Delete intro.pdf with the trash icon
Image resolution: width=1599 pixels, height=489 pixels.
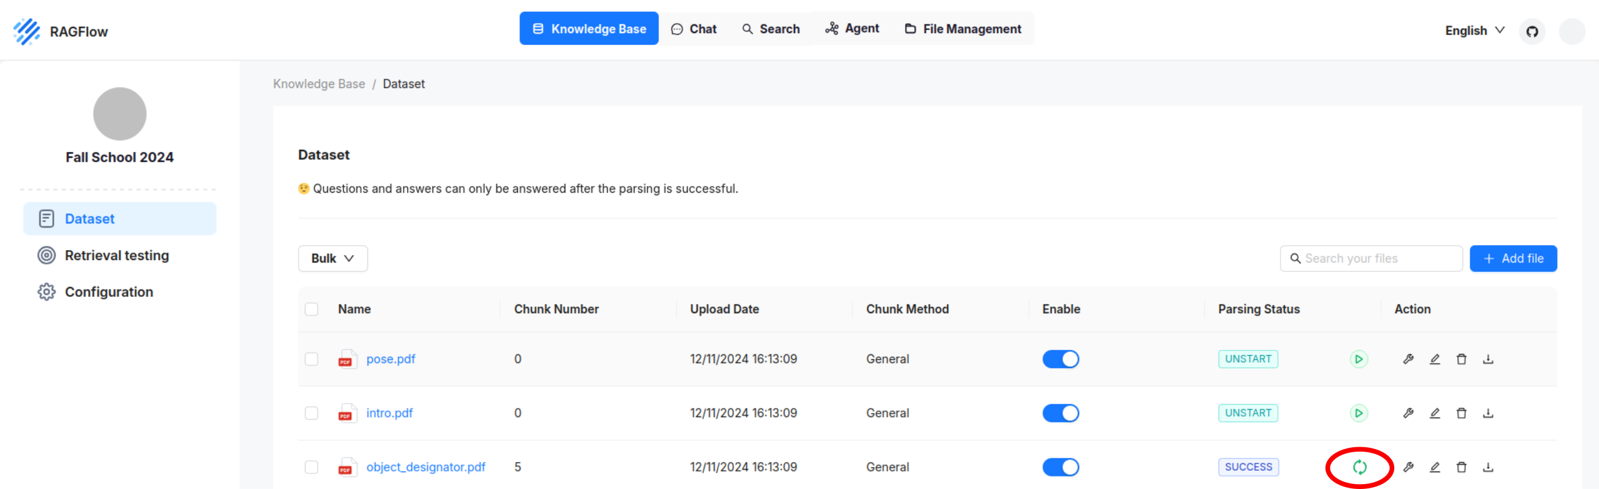pos(1462,413)
